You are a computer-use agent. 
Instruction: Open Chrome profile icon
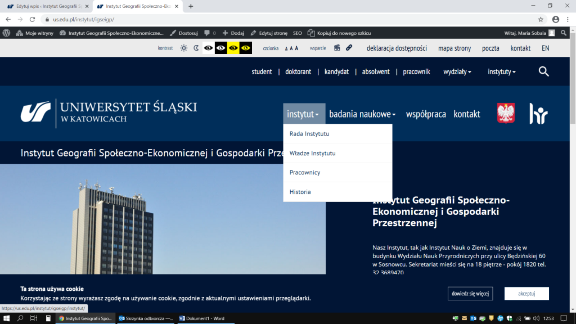click(555, 20)
